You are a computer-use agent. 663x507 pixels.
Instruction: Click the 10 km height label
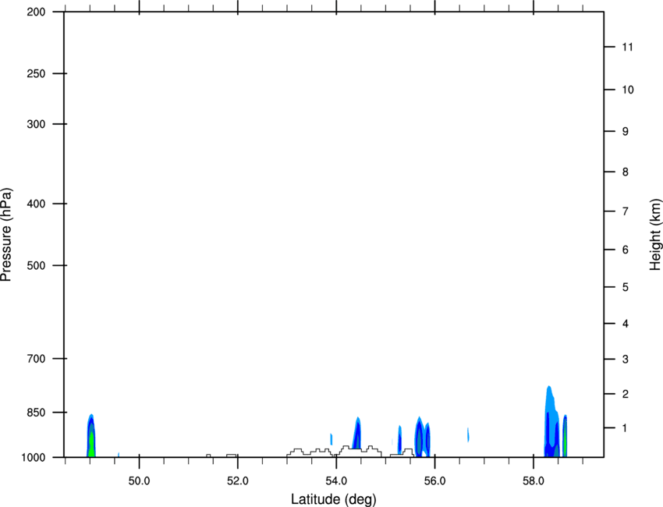[628, 90]
